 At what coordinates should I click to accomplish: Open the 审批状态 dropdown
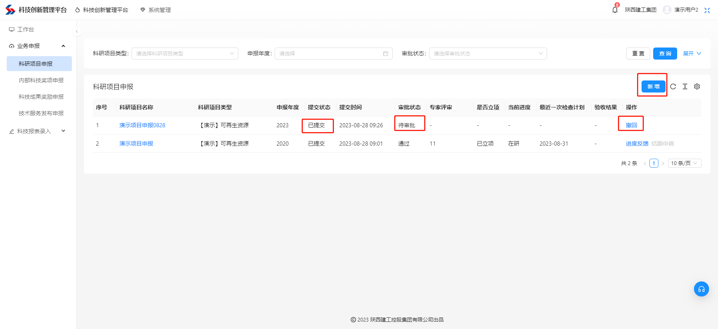[x=488, y=54]
